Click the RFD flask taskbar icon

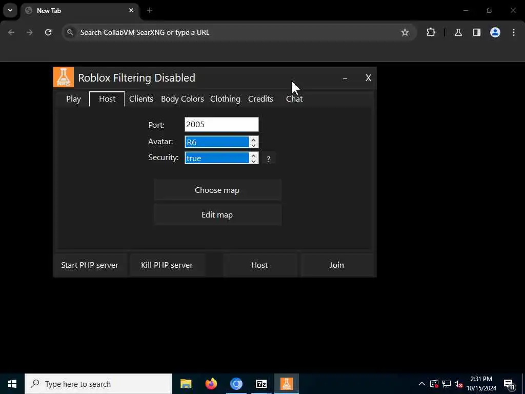(287, 384)
